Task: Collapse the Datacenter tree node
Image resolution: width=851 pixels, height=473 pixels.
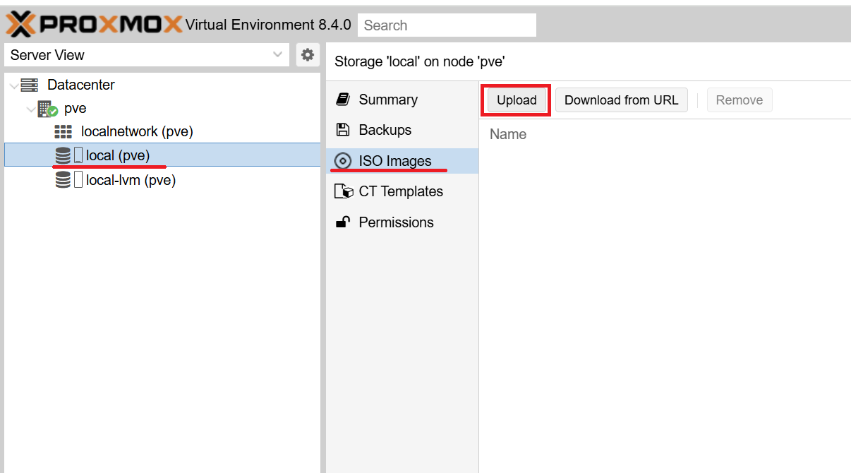Action: (15, 85)
